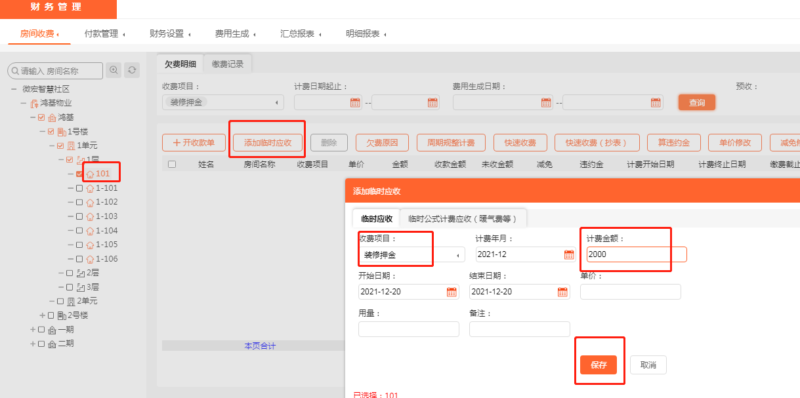This screenshot has height=398, width=800.
Task: Click the 计费金额 input field
Action: 636,254
